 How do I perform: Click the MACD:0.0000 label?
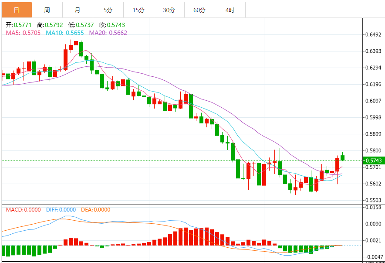tap(24, 210)
